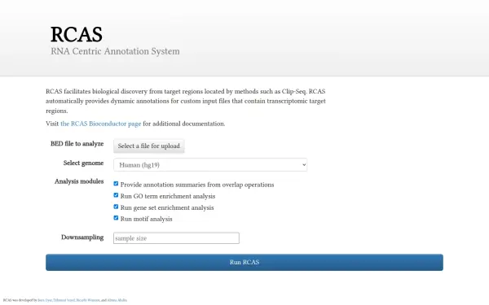The image size is (489, 305).
Task: Untick the Run motif analysis checkbox
Action: (116, 218)
